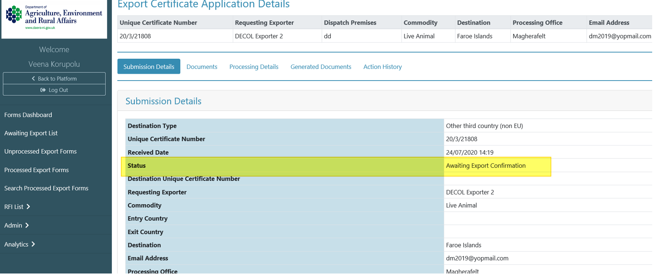Image resolution: width=665 pixels, height=277 pixels.
Task: Click the Log Out button
Action: pyautogui.click(x=54, y=90)
